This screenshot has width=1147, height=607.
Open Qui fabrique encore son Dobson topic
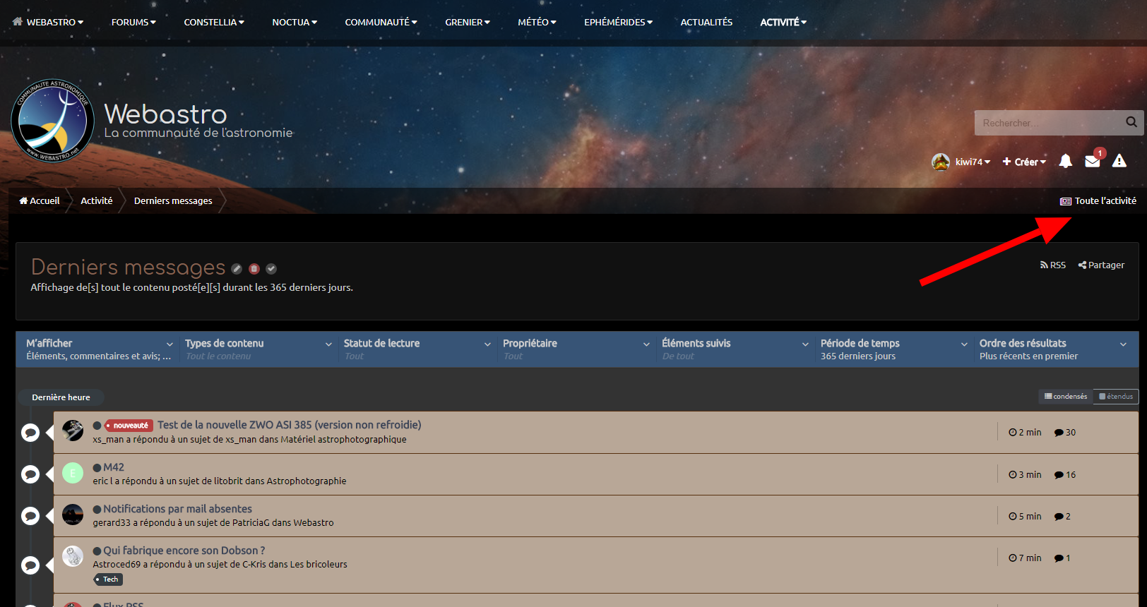pos(184,551)
